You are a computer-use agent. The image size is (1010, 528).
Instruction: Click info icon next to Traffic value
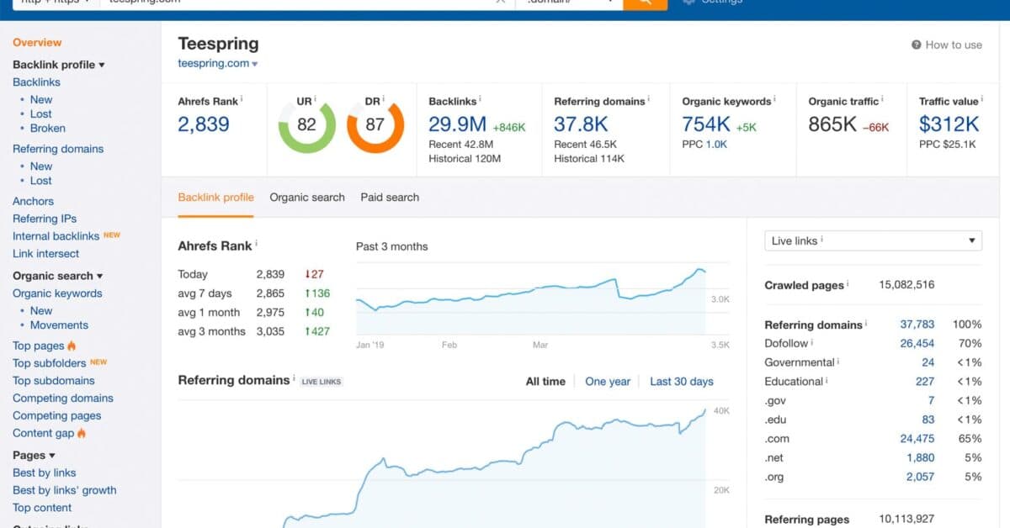tap(982, 100)
